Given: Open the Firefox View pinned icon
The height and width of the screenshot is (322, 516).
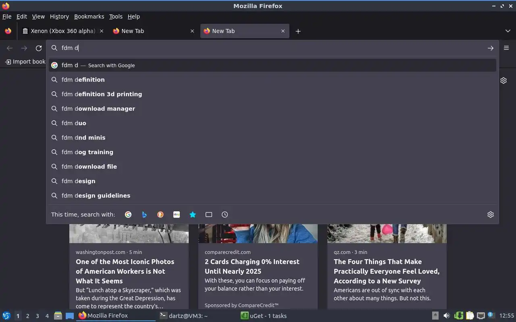Looking at the screenshot, I should (x=8, y=31).
